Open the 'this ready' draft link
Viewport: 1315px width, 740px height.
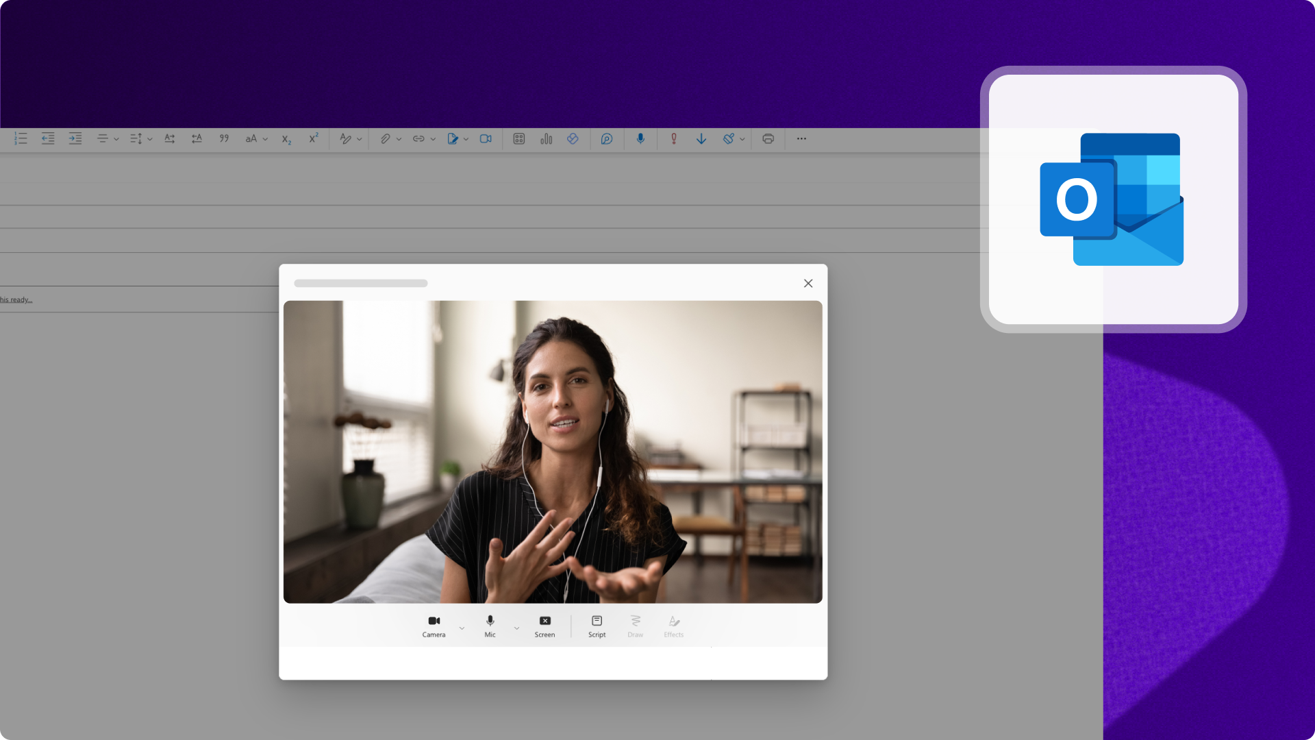[16, 299]
